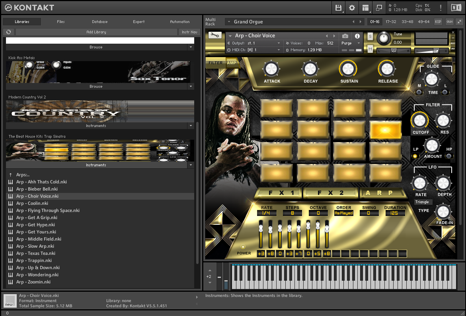Toggle the PV button on the instrument header

[453, 48]
